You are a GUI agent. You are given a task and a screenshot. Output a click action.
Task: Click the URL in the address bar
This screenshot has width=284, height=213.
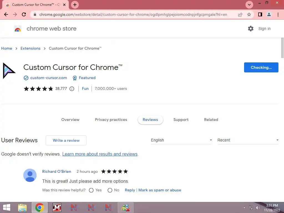pos(133,14)
